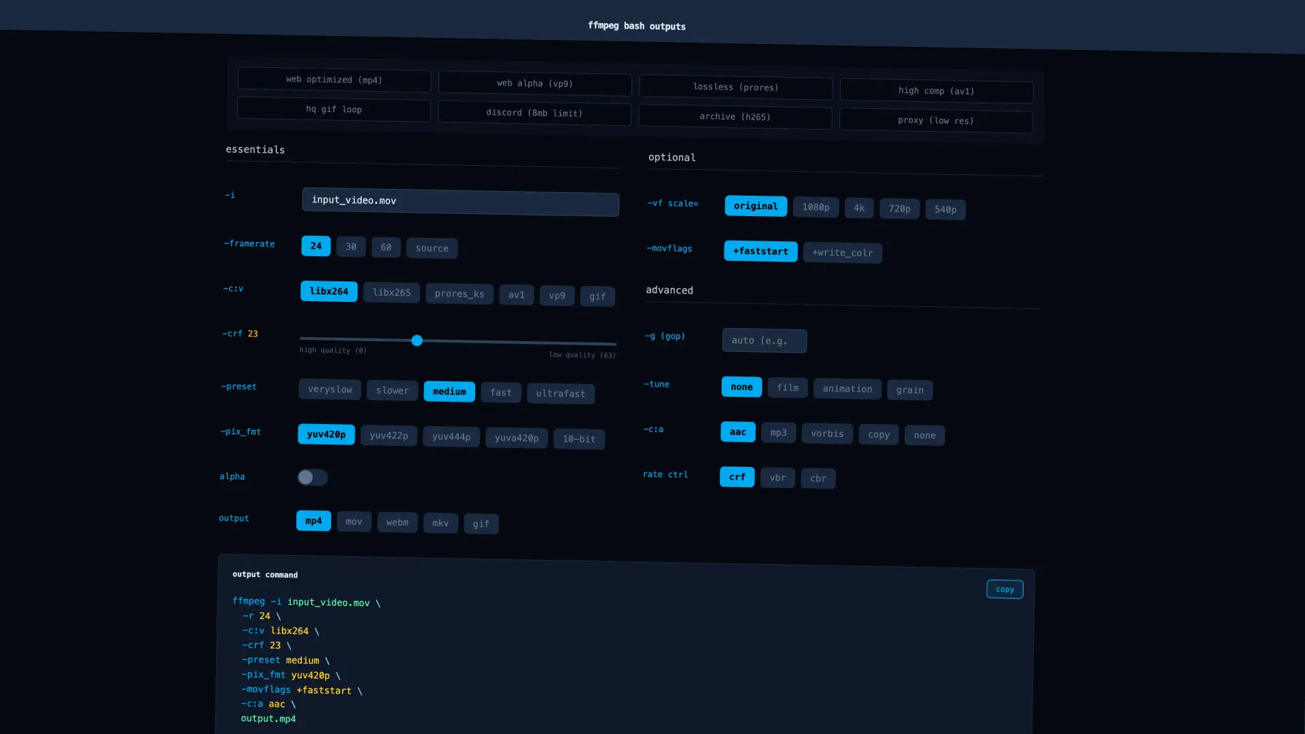The width and height of the screenshot is (1305, 734).
Task: Select the libx265 video codec option
Action: tap(391, 292)
